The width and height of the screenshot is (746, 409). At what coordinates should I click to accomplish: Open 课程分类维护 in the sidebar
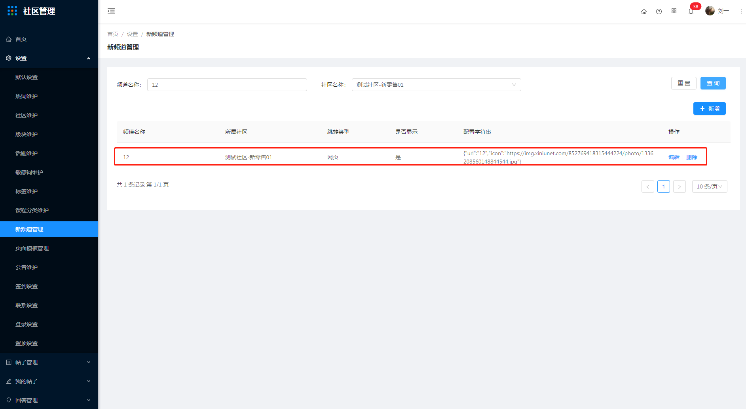[x=49, y=210]
